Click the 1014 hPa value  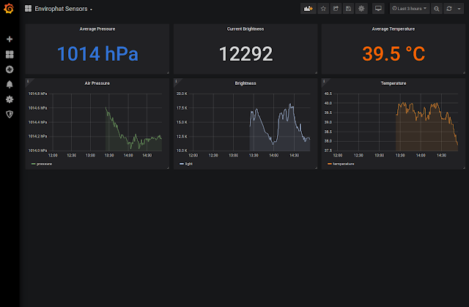(x=97, y=53)
